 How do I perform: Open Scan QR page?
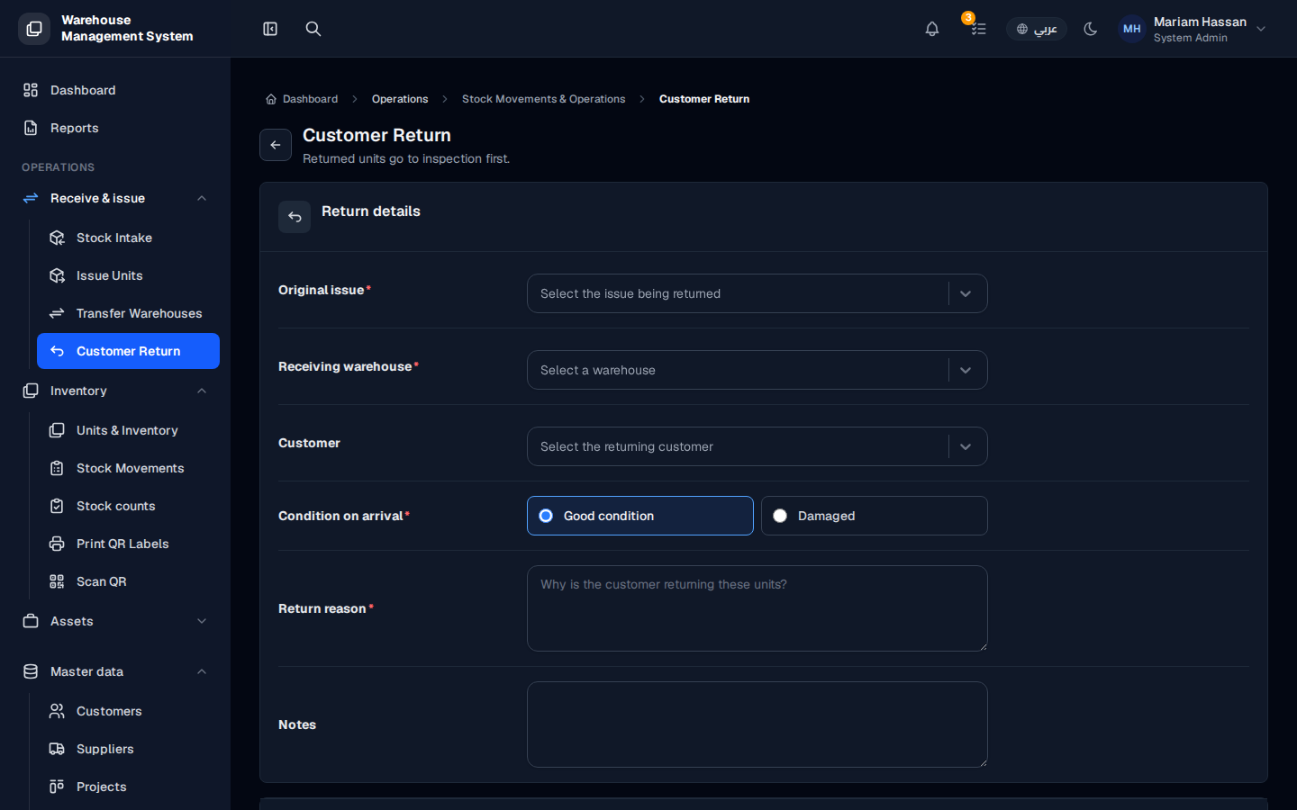tap(128, 581)
